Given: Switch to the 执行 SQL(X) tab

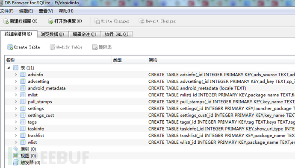Looking at the screenshot, I should (x=117, y=34).
